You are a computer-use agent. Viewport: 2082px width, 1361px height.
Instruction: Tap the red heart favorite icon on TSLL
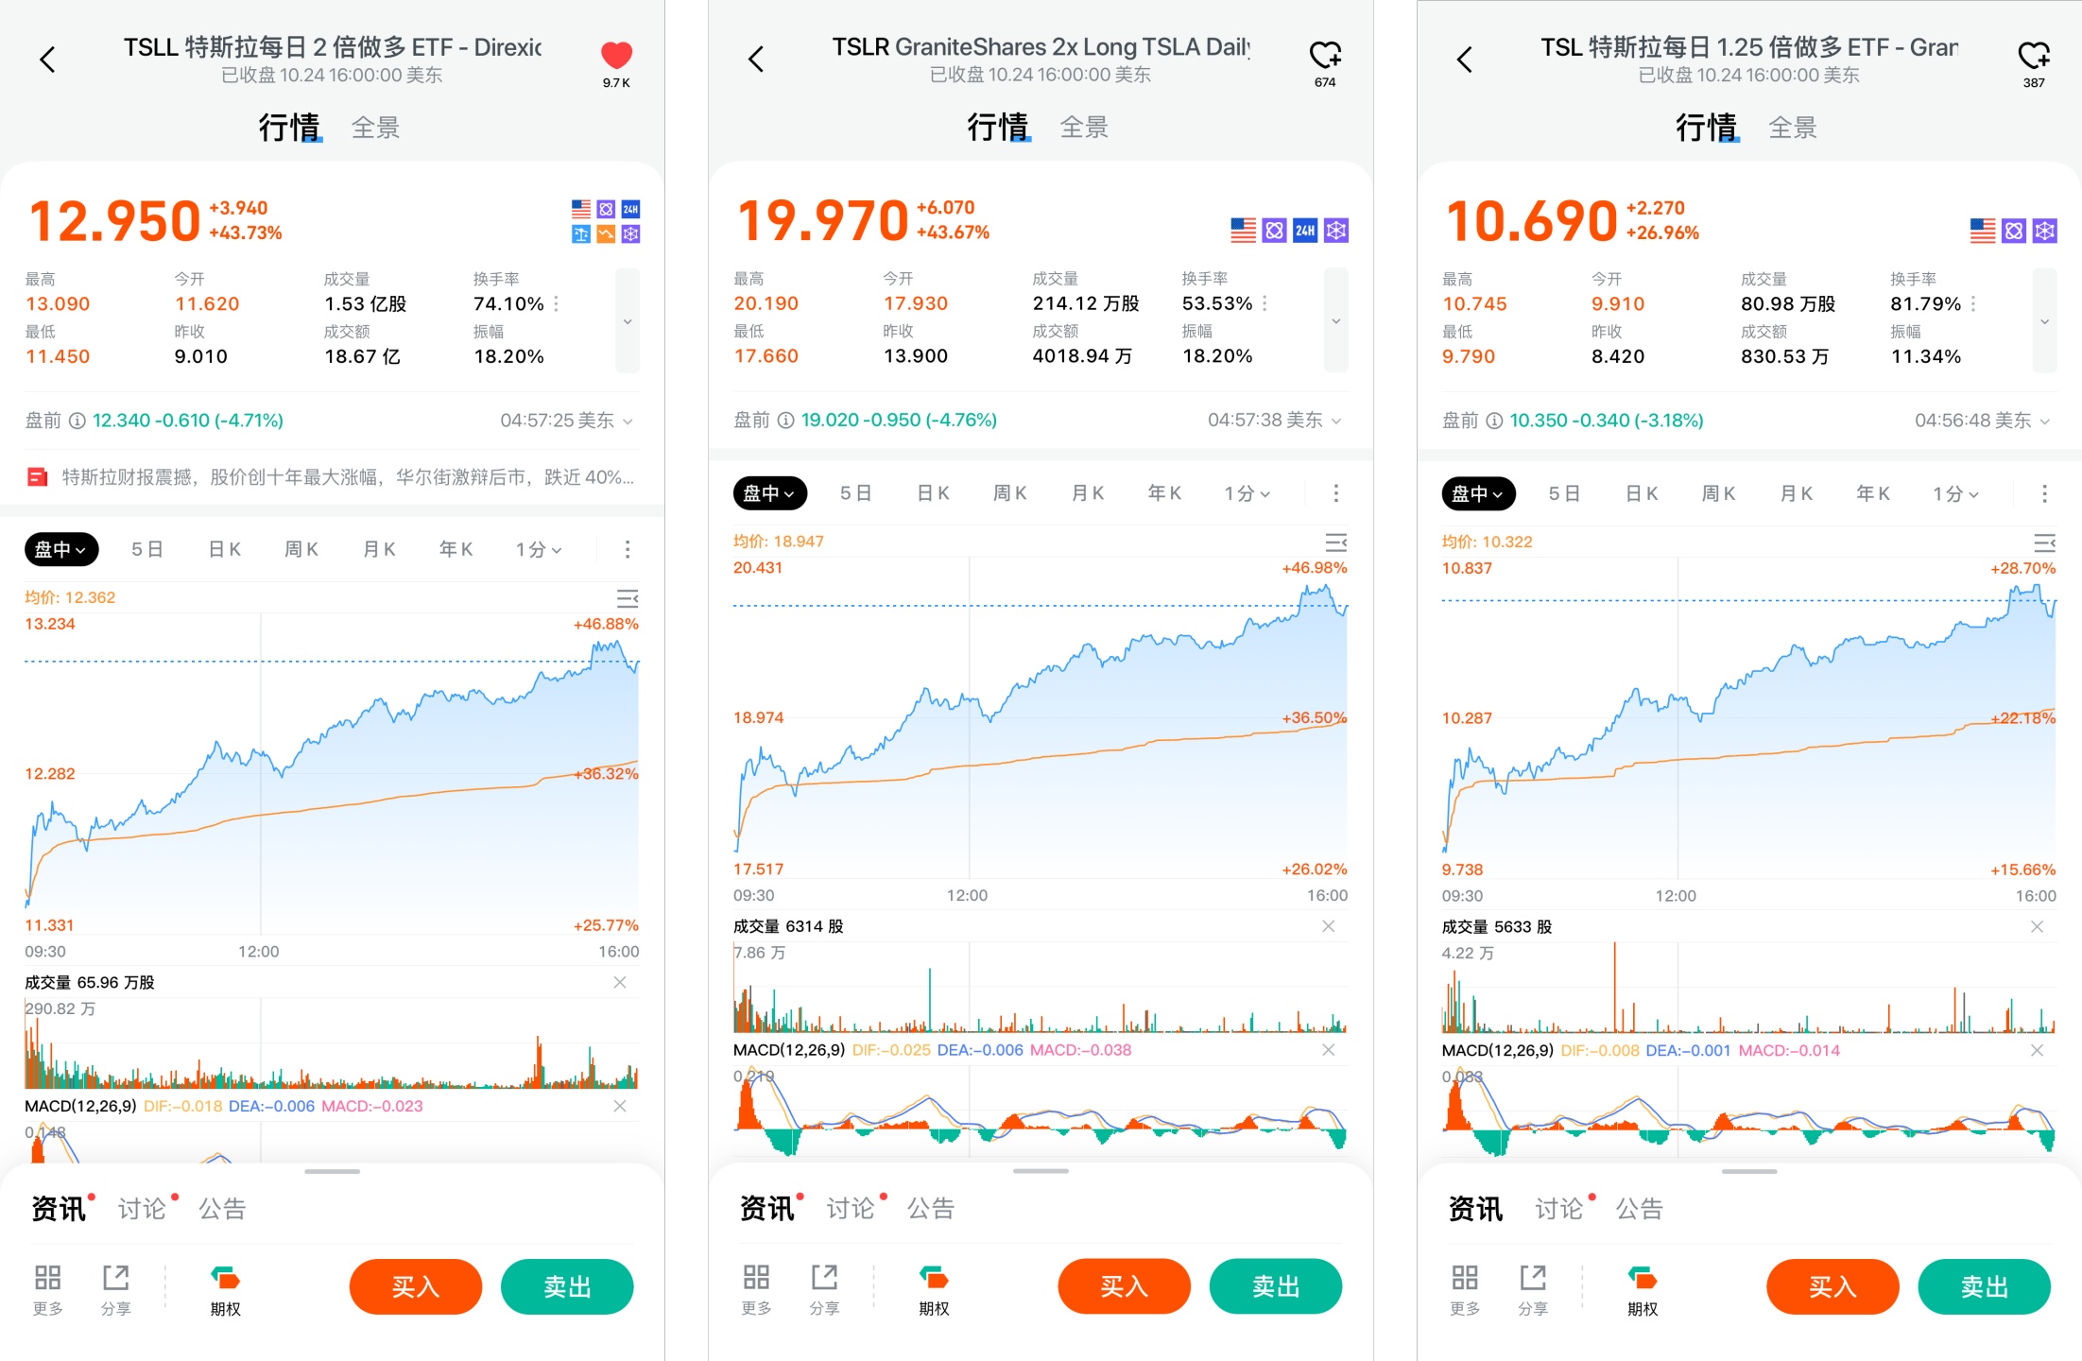pos(616,56)
